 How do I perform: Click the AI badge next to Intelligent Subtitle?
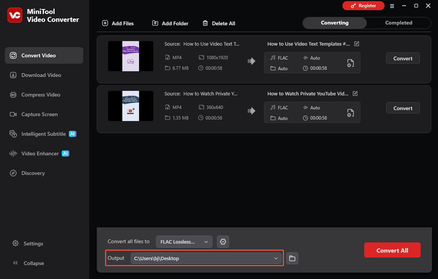coord(73,133)
